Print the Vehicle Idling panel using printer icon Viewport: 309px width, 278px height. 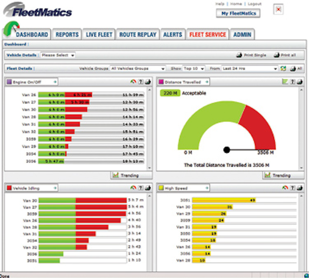click(148, 188)
